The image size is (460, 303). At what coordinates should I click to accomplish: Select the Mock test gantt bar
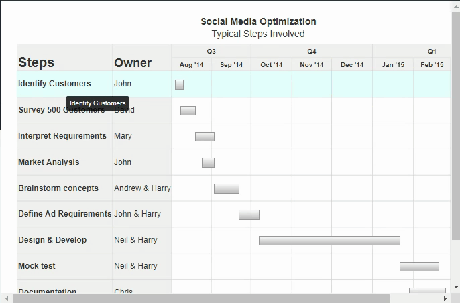tap(419, 267)
